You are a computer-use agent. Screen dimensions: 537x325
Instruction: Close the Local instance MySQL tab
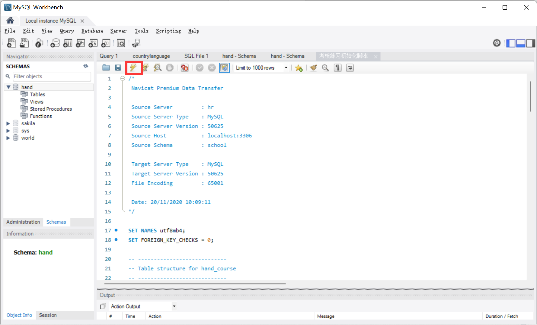pos(82,21)
